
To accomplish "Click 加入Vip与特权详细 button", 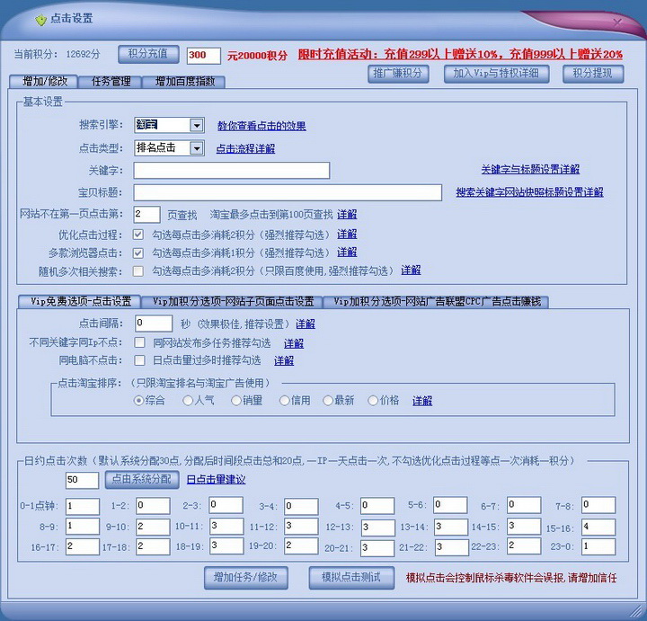I will pos(496,74).
